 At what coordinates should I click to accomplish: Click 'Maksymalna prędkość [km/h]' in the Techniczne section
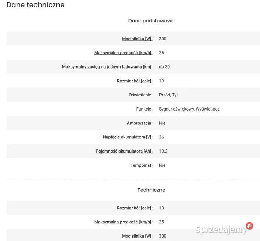(123, 222)
